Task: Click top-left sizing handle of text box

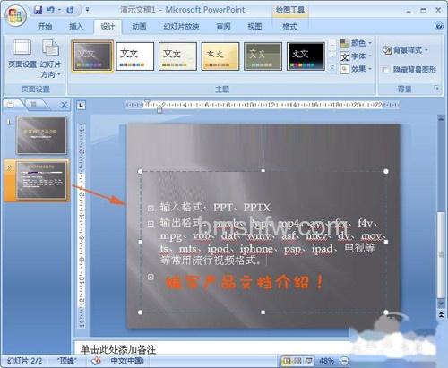Action: [141, 171]
